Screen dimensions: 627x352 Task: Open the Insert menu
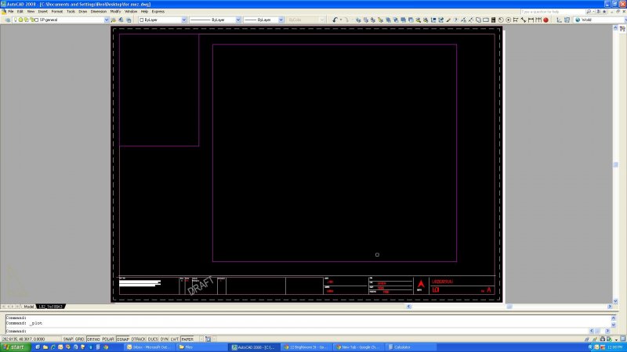tap(43, 12)
